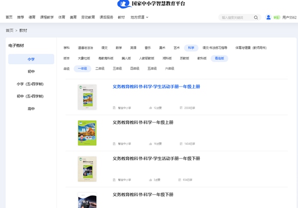Select 高中 in the sidebar

click(31, 108)
